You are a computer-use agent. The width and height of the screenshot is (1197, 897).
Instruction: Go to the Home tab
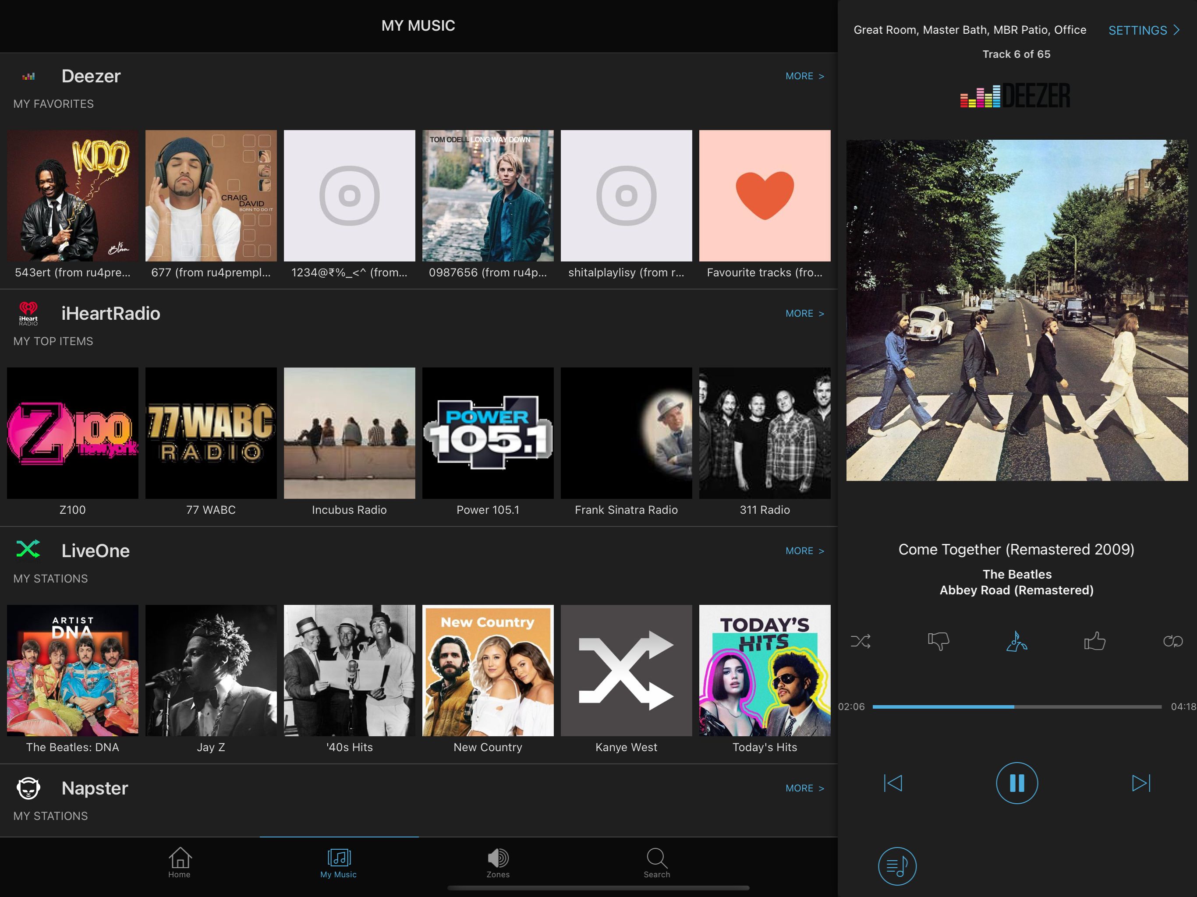[180, 862]
